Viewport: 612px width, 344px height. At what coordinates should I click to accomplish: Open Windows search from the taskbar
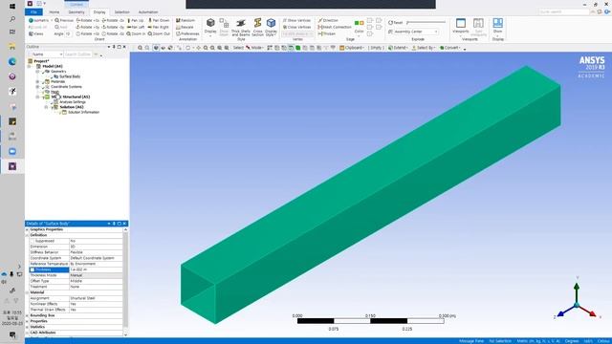12,19
